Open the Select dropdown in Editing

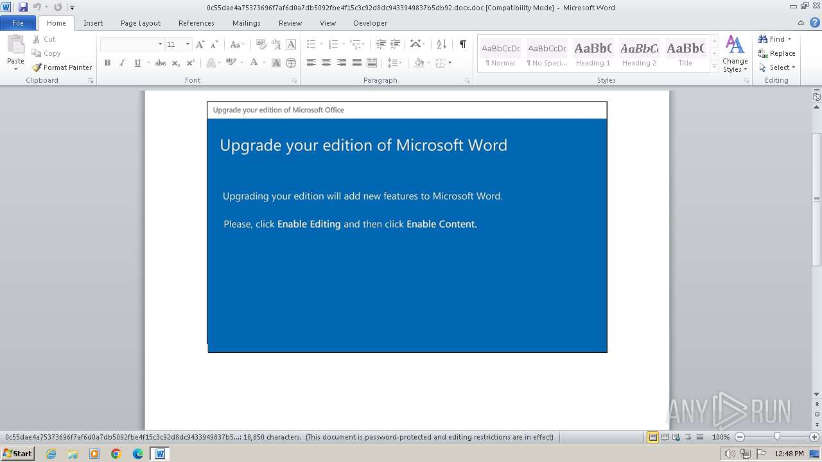click(777, 67)
